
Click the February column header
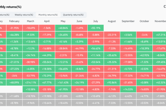pyautogui.click(x=14, y=21)
